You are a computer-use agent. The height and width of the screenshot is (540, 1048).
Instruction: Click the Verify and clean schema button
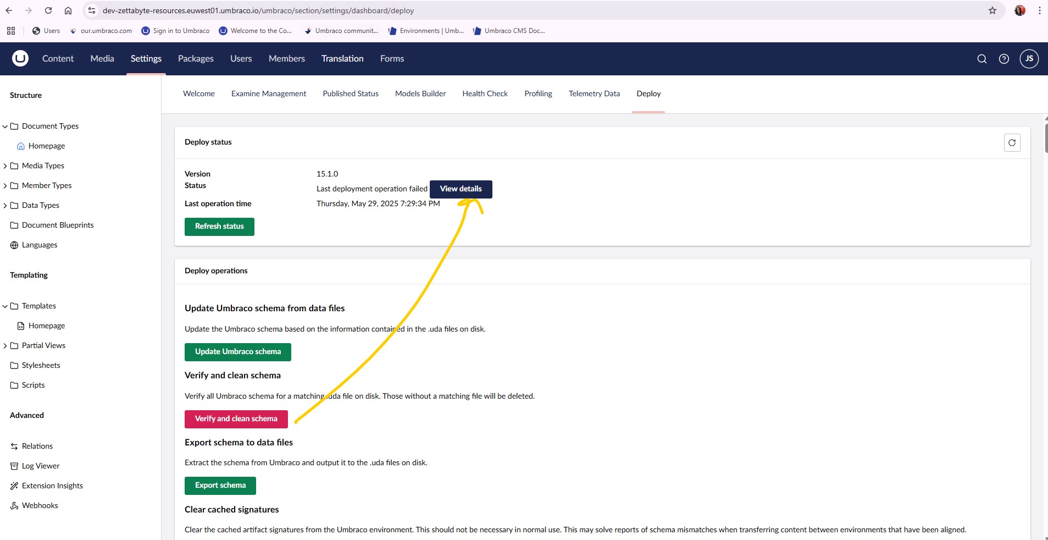point(236,419)
